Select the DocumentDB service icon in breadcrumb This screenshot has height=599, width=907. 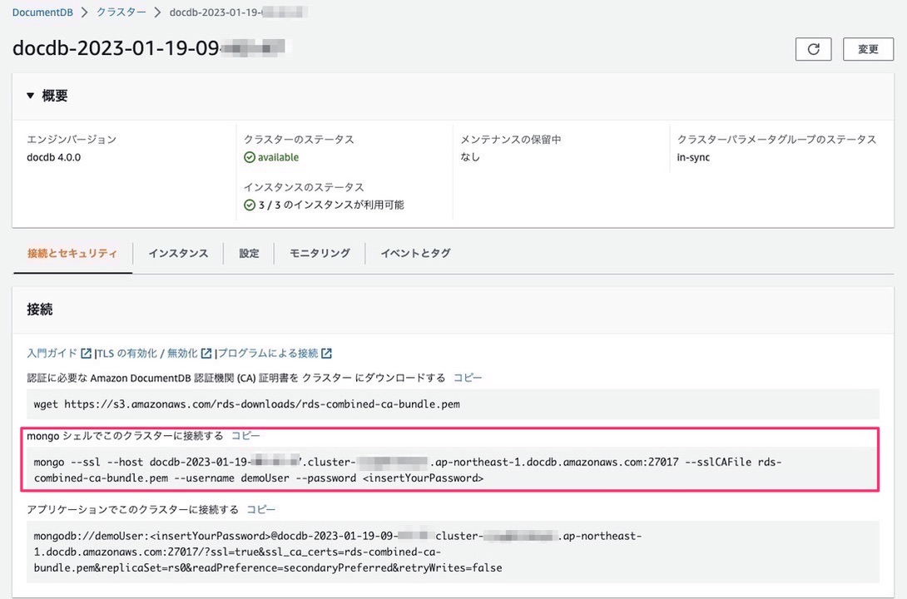tap(42, 12)
